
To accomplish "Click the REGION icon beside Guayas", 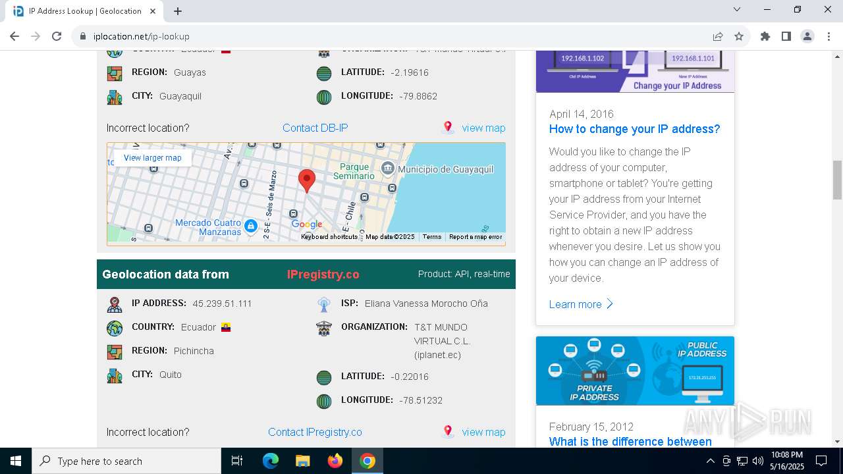I will click(x=115, y=73).
